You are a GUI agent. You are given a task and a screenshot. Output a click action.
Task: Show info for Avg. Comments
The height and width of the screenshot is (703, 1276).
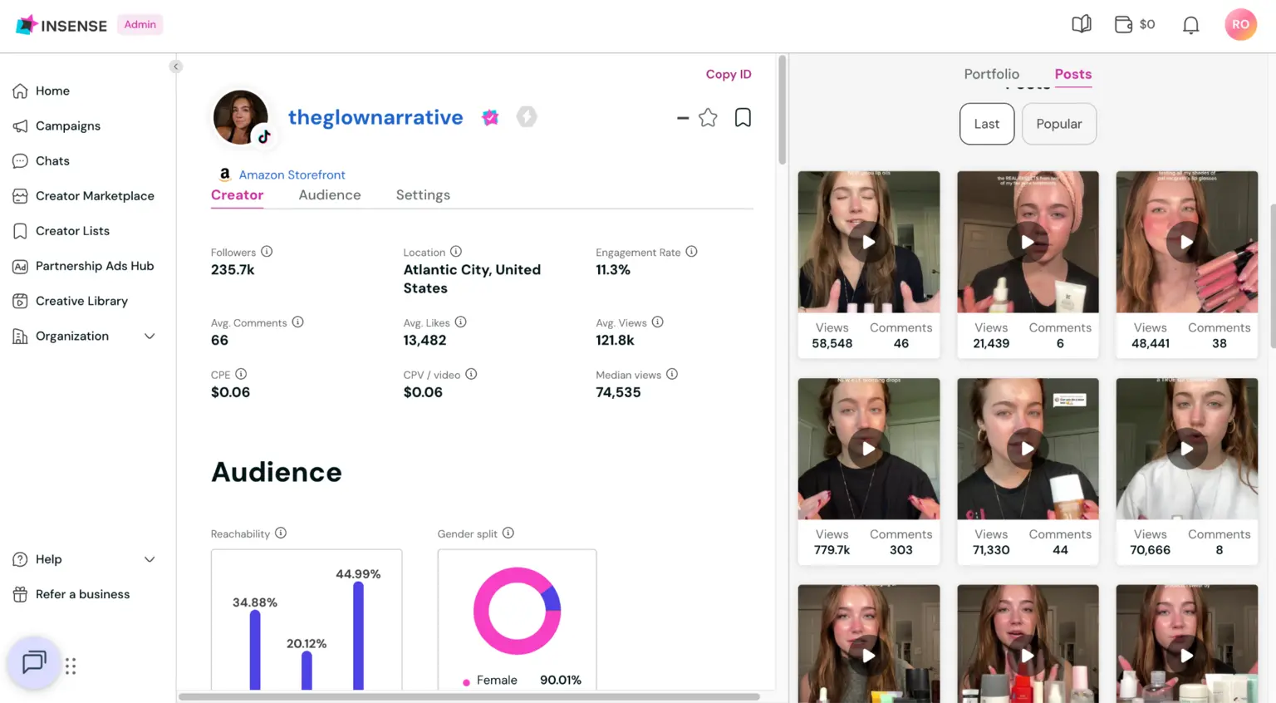pos(297,322)
